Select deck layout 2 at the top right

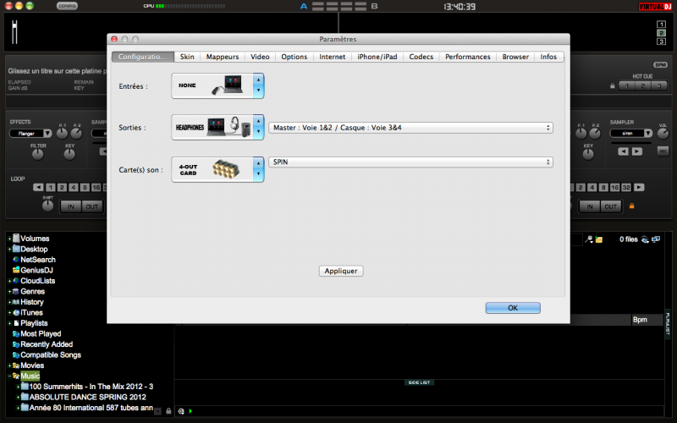[x=661, y=32]
